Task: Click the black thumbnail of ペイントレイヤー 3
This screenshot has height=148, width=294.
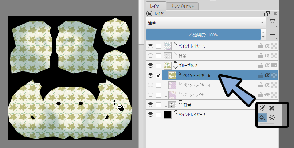Action: pyautogui.click(x=168, y=114)
